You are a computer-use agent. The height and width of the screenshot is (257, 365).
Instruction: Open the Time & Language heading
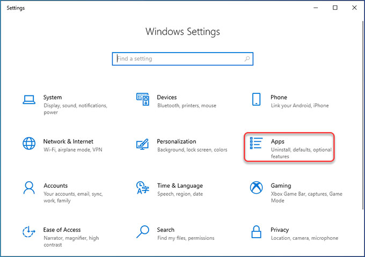[x=180, y=186]
